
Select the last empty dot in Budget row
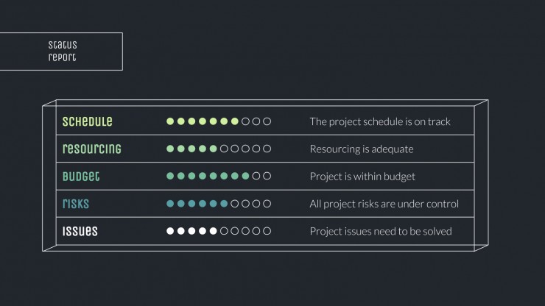[267, 176]
